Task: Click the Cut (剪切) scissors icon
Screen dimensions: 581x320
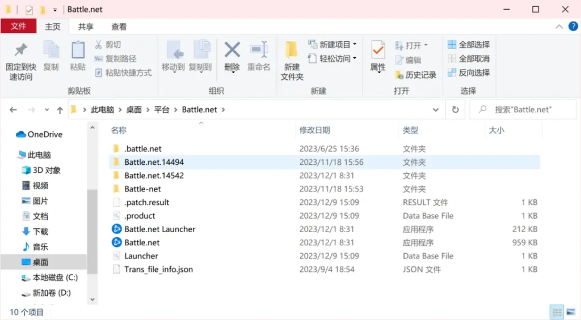Action: click(99, 44)
